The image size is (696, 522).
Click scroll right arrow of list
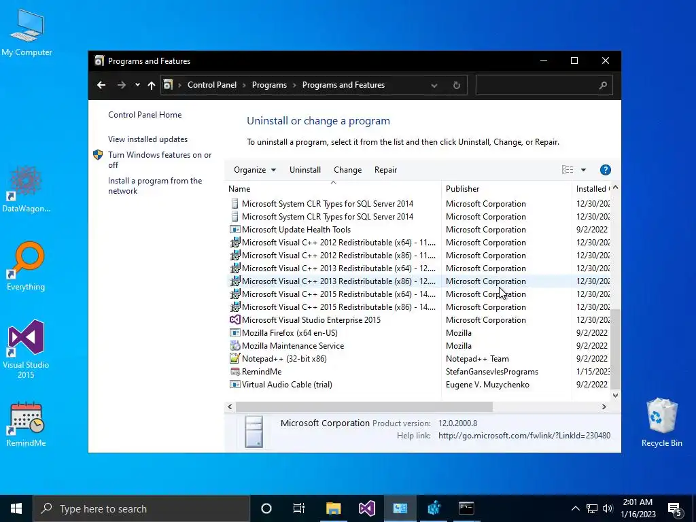604,406
